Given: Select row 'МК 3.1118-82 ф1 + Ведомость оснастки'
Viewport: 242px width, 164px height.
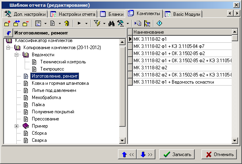Looking at the screenshot, I should [174, 82].
